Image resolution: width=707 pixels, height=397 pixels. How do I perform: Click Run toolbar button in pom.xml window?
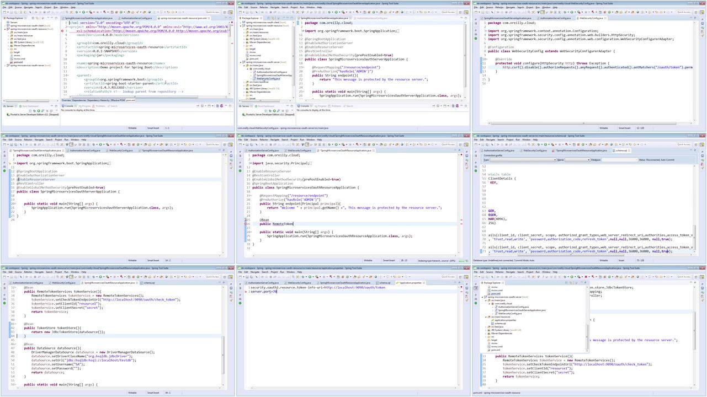[x=84, y=12]
